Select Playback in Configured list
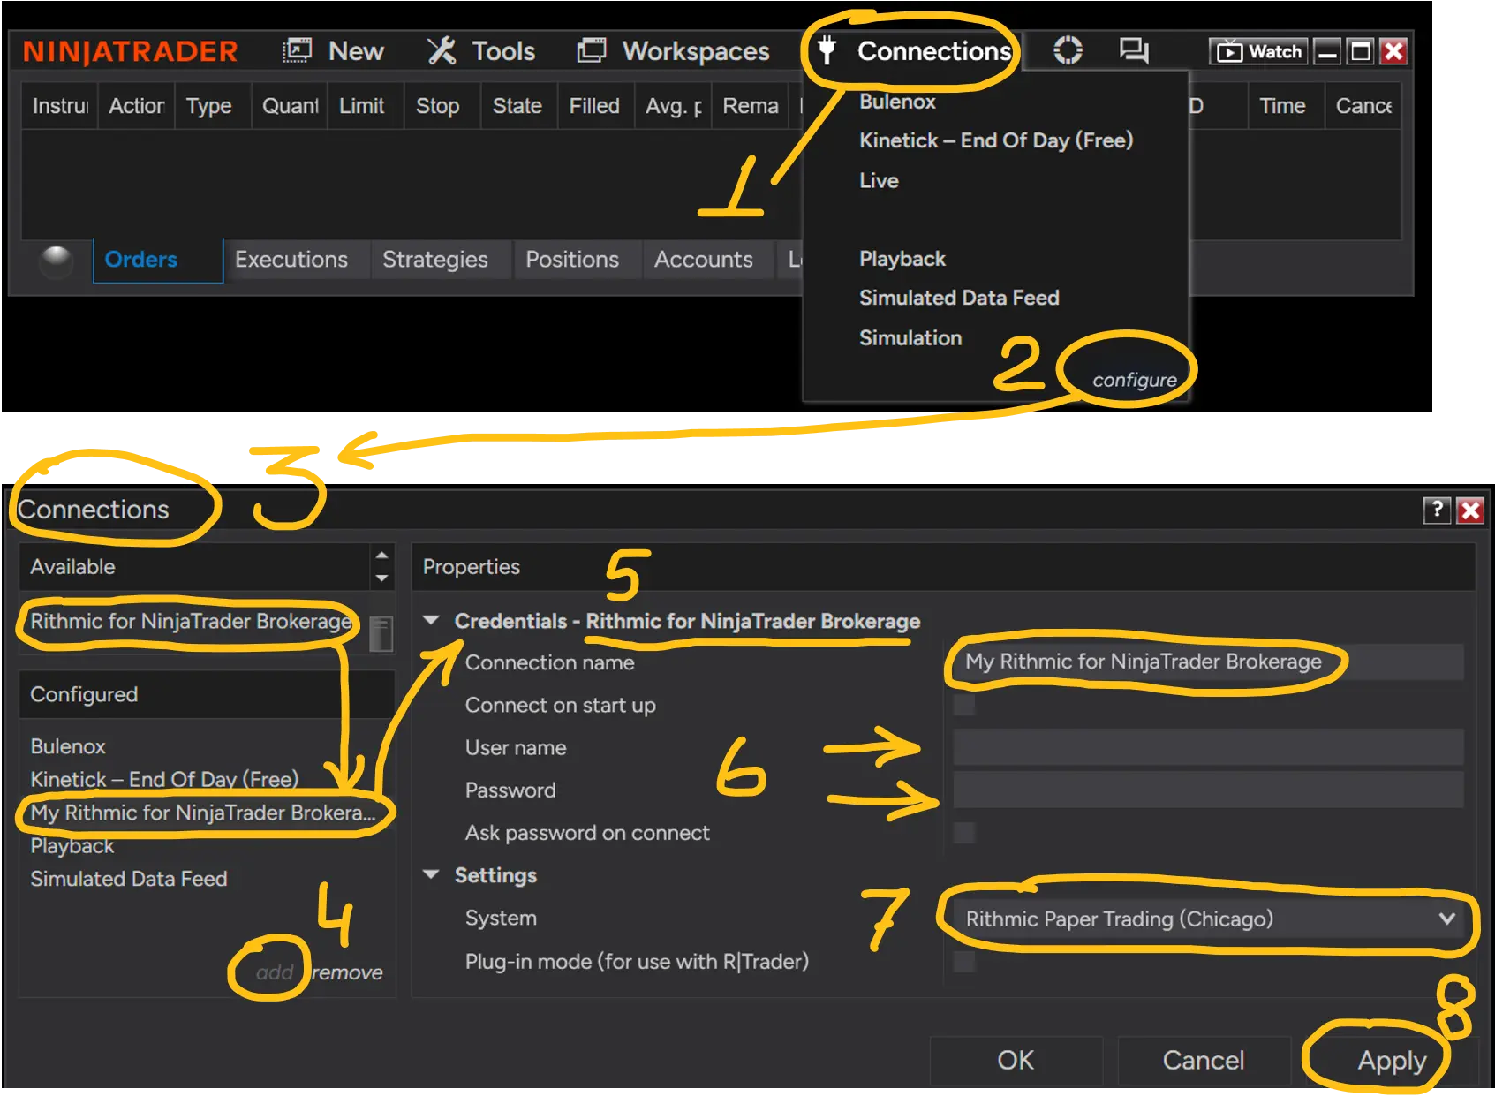The height and width of the screenshot is (1104, 1495). tap(72, 846)
